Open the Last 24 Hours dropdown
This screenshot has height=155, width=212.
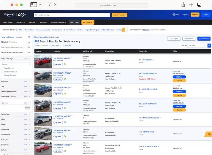click(20, 47)
